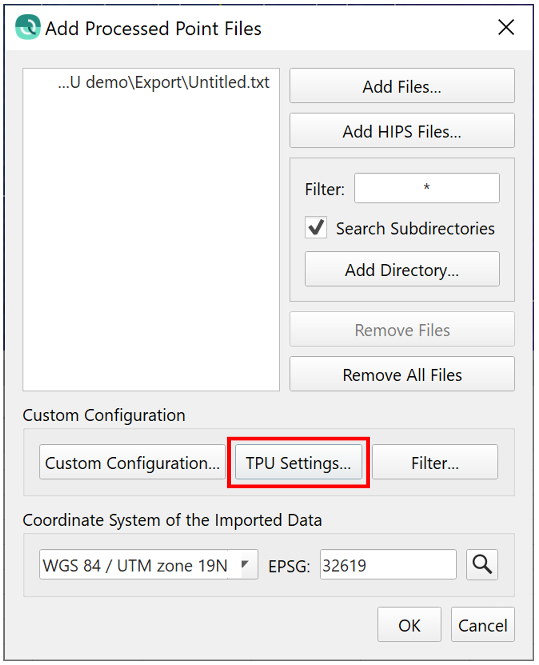Select the Untitled.txt file in the list

pyautogui.click(x=164, y=82)
